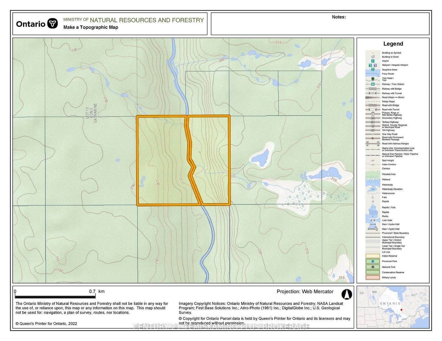Click the 0.7 km scale bar
The width and height of the screenshot is (442, 341).
click(x=55, y=296)
